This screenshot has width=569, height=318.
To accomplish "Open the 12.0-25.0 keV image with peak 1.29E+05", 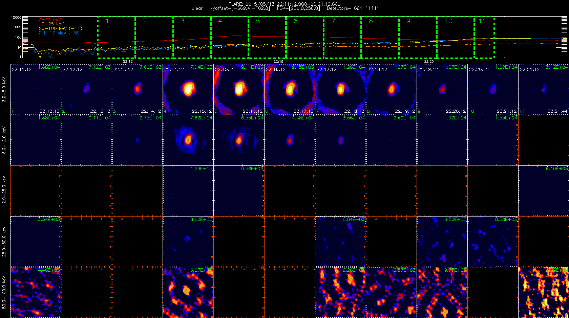I will 188,191.
